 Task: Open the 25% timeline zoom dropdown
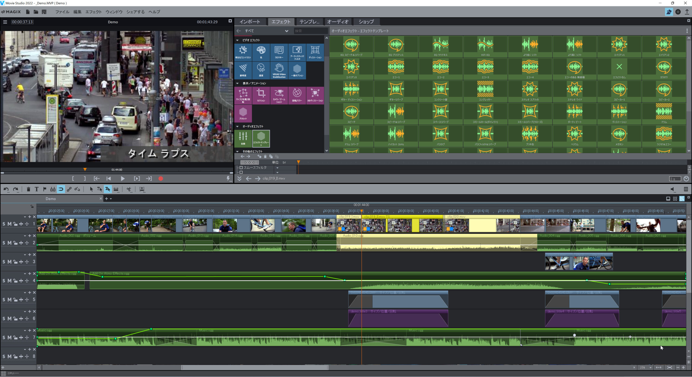[x=650, y=368]
